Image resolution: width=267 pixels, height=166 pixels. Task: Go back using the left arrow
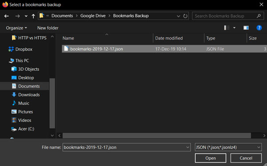click(7, 16)
